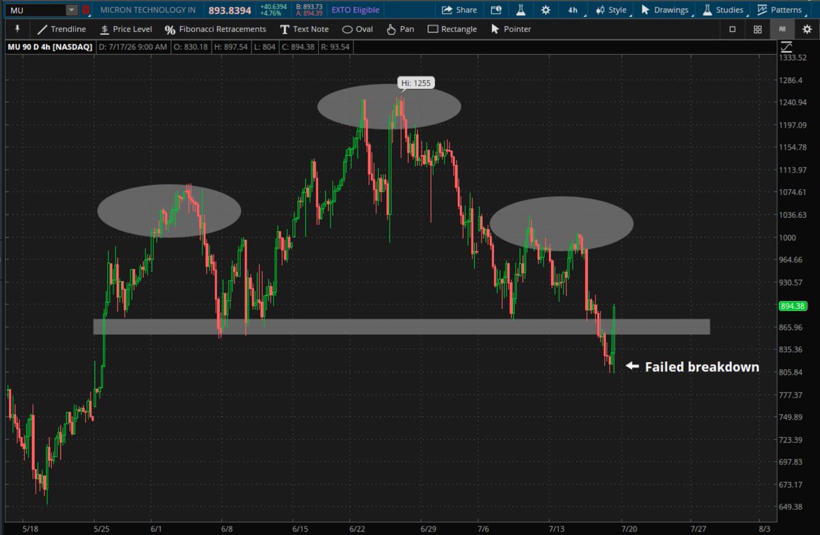Click the 5/18 date axis label
Viewport: 820px width, 535px height.
point(31,529)
